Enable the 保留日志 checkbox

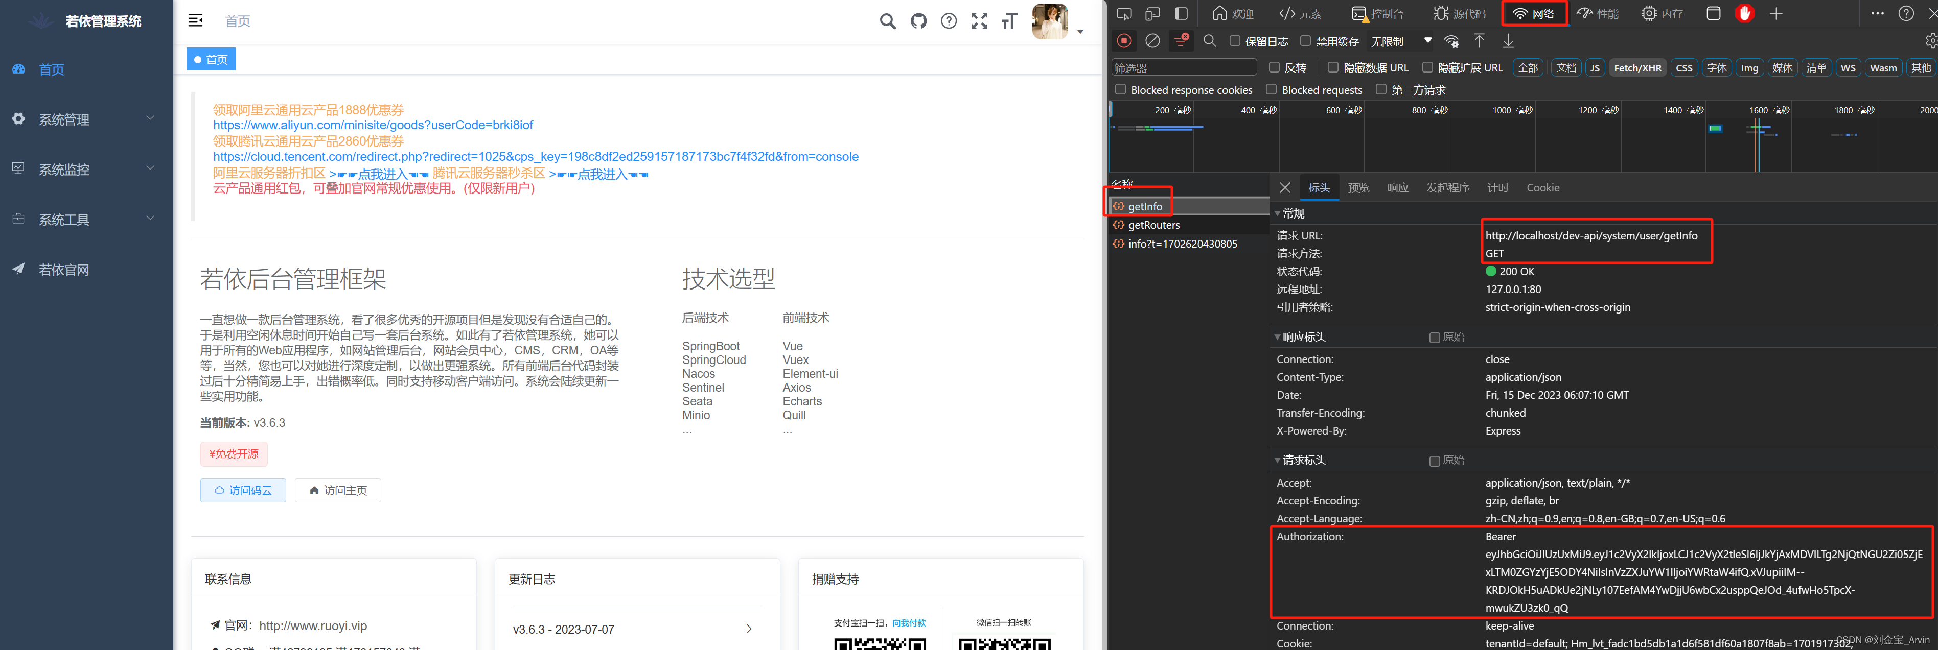point(1235,40)
